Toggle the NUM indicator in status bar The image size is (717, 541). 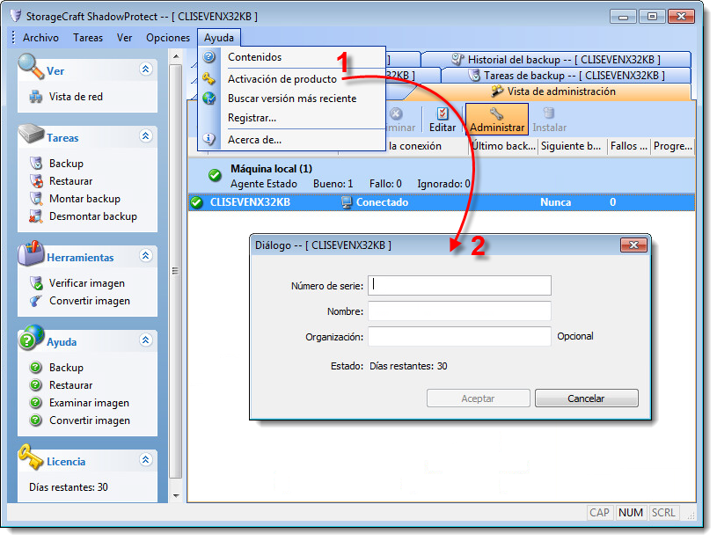coord(630,513)
